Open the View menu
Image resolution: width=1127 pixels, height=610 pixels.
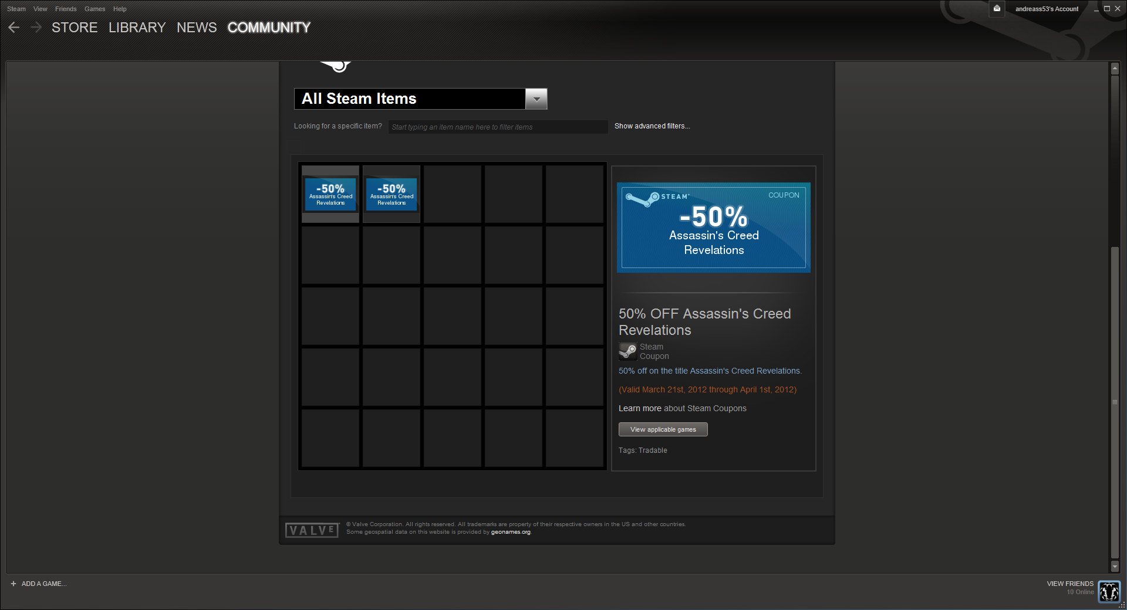41,9
